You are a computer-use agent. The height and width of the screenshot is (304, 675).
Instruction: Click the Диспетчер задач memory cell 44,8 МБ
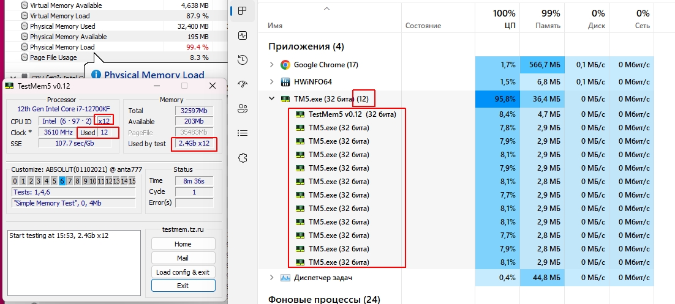point(541,278)
